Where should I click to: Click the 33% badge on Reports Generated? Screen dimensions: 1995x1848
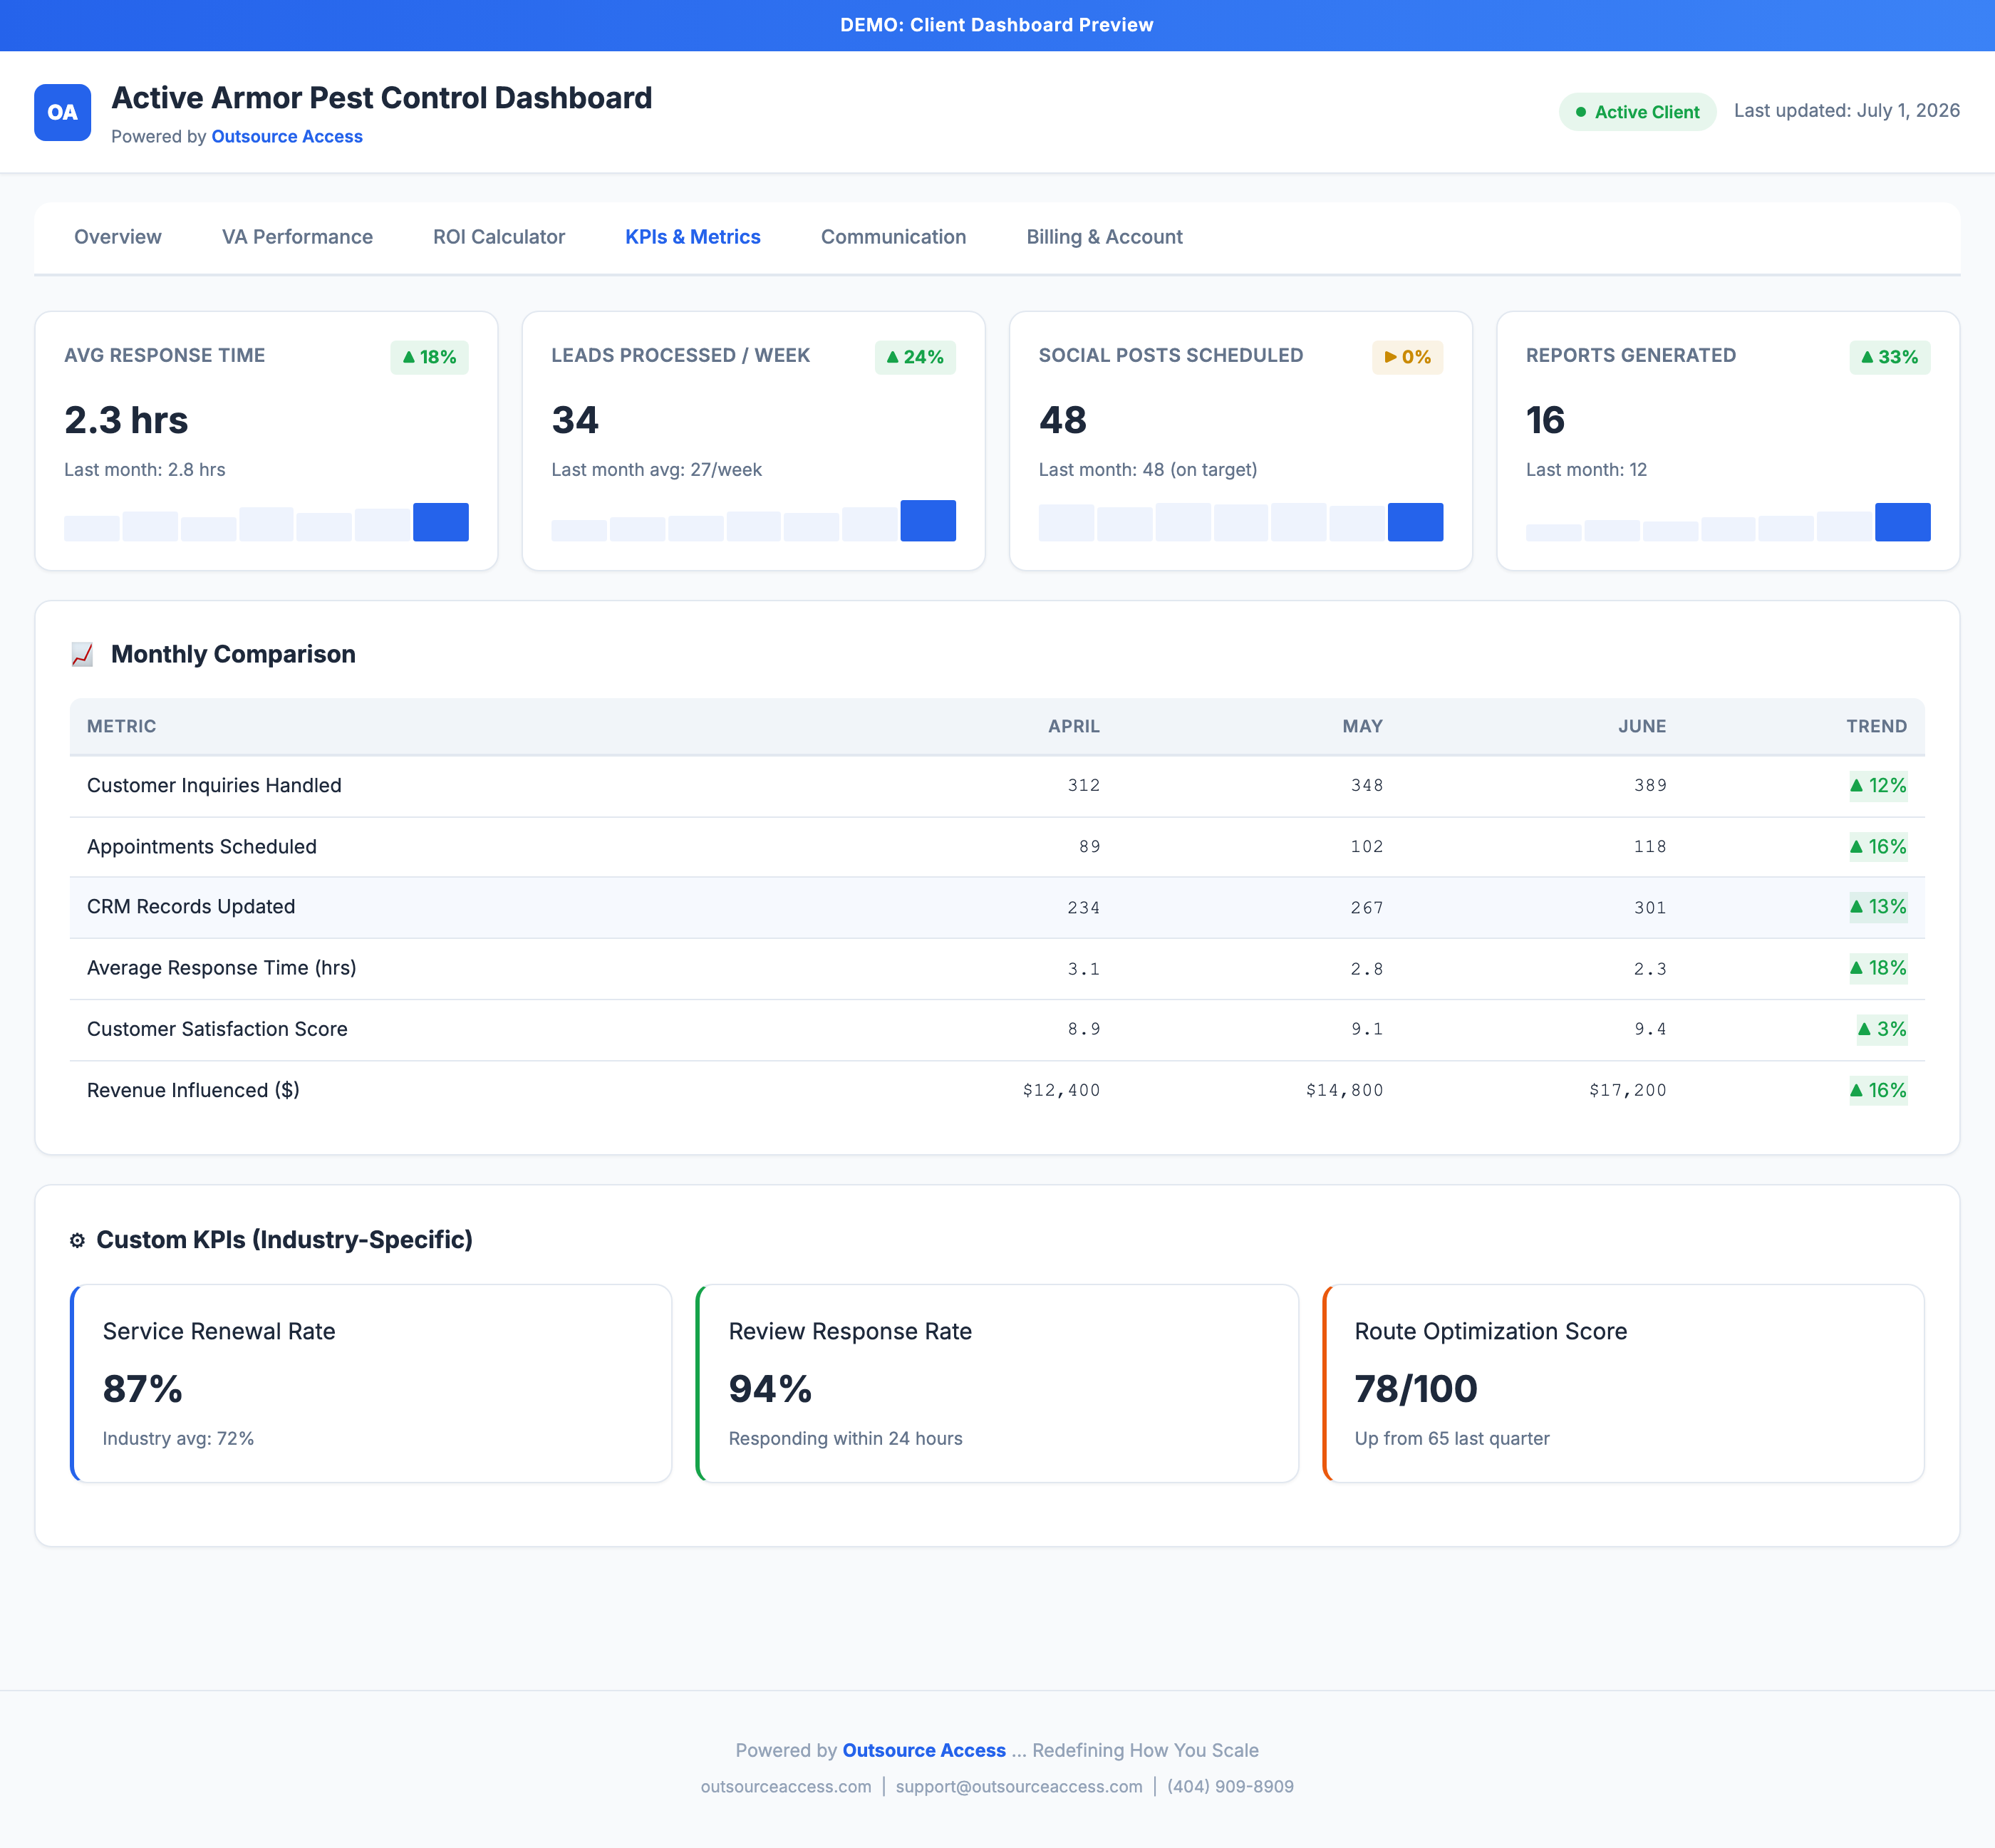point(1889,357)
